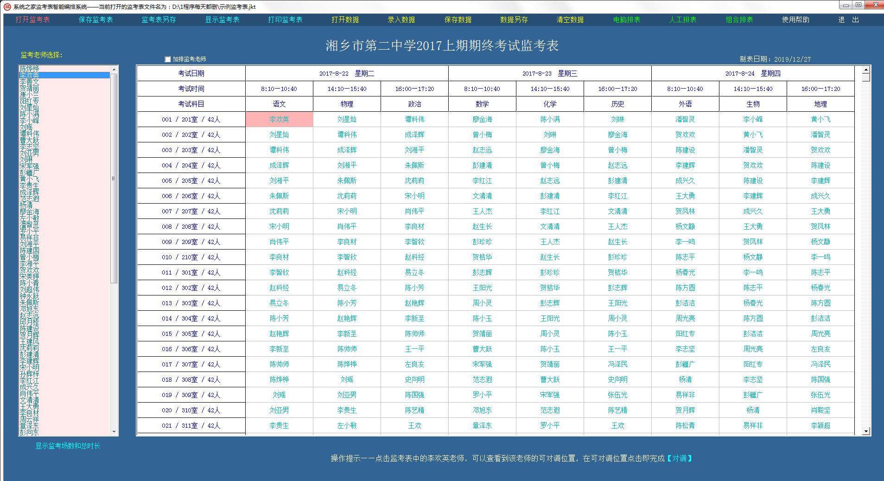Click date cell 2017-8-24 星期四

pyautogui.click(x=753, y=73)
